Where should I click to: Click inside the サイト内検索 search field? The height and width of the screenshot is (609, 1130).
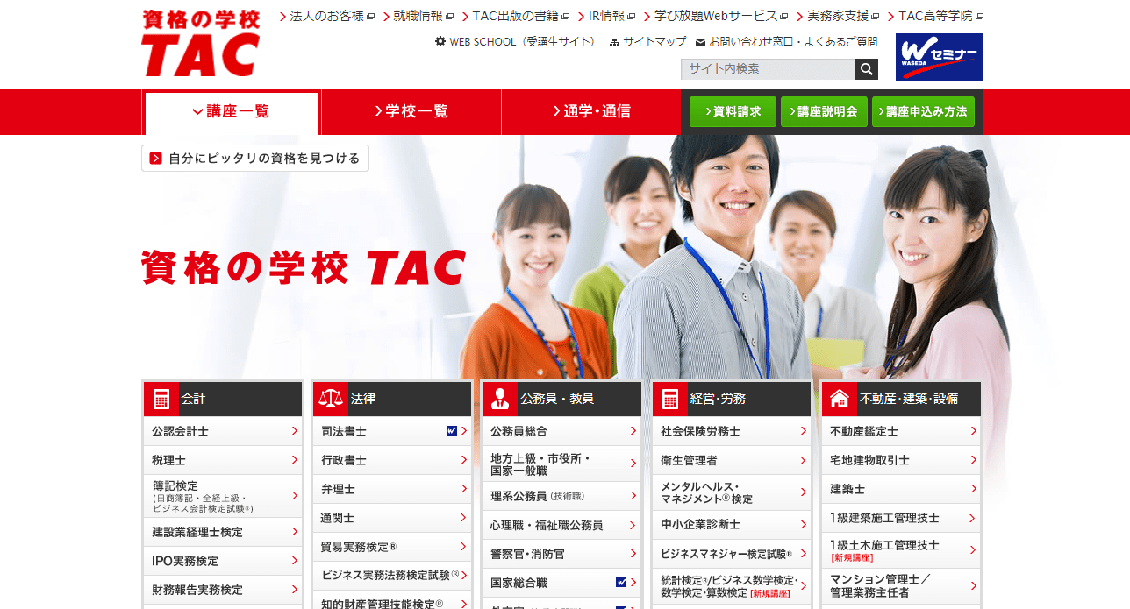coord(763,68)
